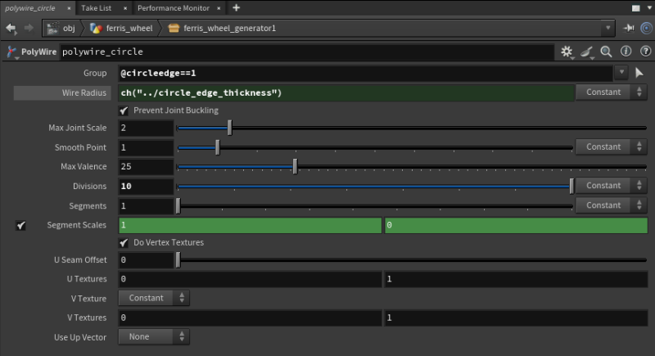Click the magnifier search parameters icon
Screen dimensions: 655x356
[606, 52]
